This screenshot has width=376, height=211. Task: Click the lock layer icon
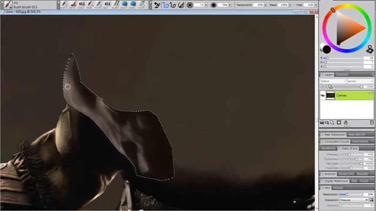click(x=345, y=122)
